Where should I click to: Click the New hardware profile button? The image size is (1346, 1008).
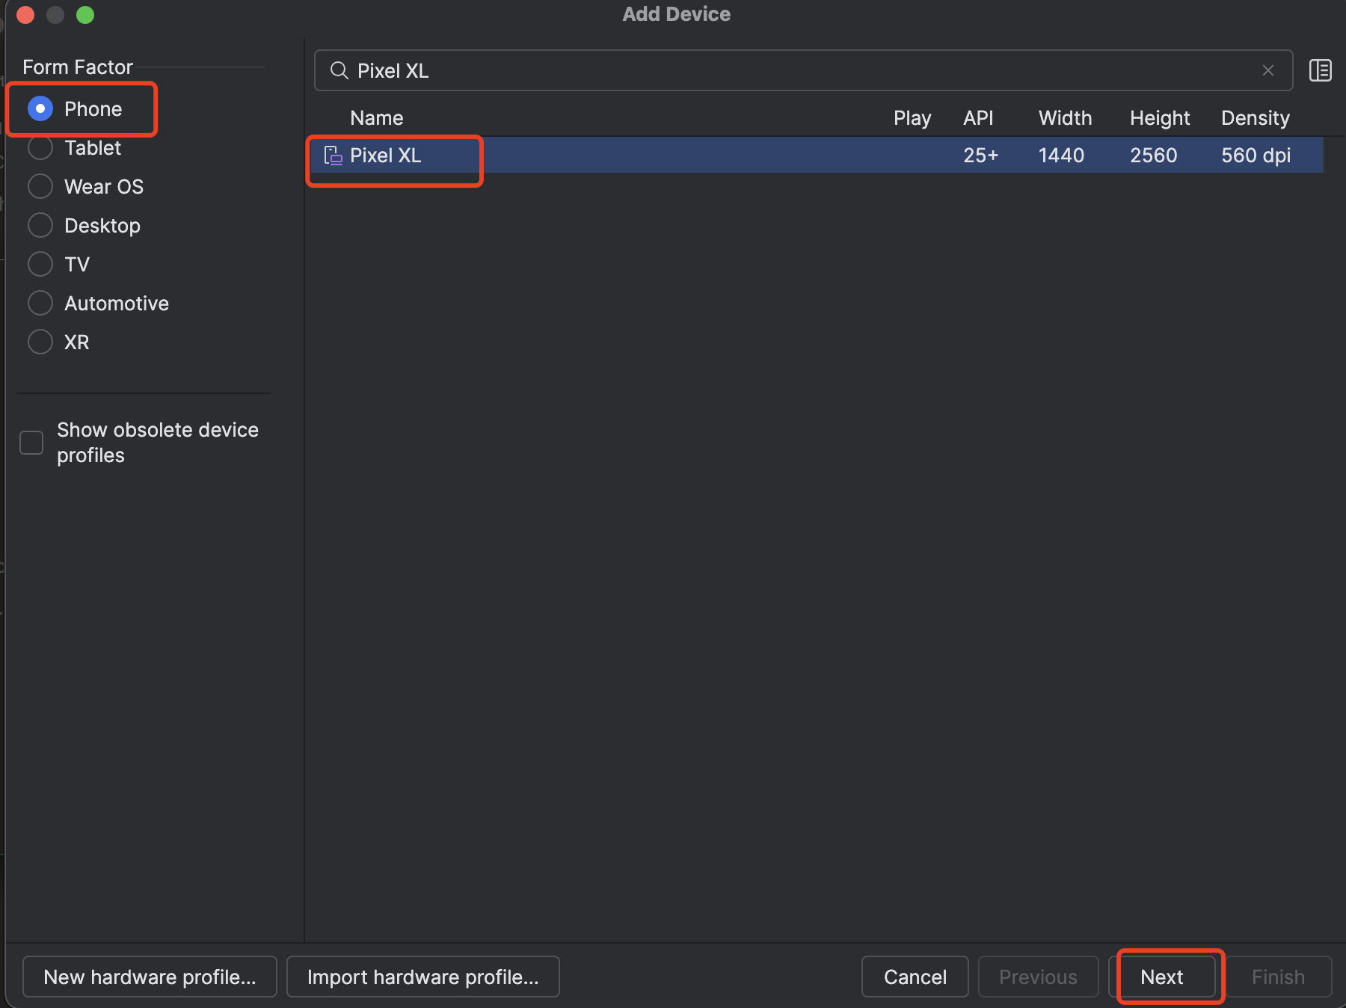pos(150,977)
